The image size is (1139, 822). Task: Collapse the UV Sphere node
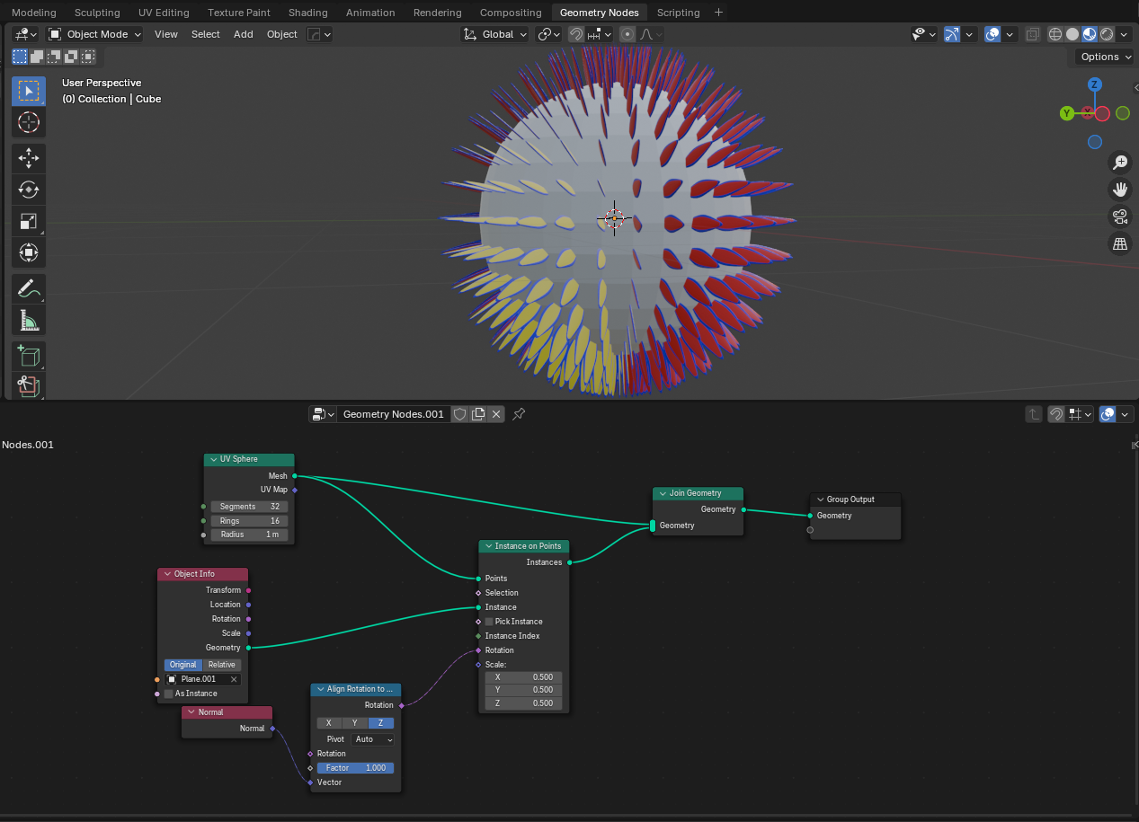tap(213, 459)
